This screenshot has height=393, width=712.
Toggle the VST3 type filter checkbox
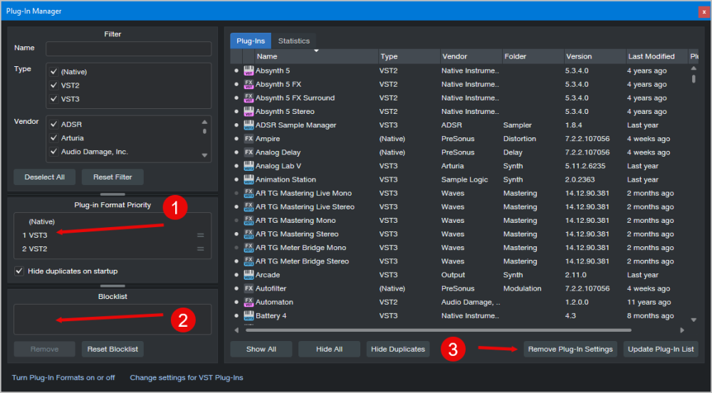(53, 99)
